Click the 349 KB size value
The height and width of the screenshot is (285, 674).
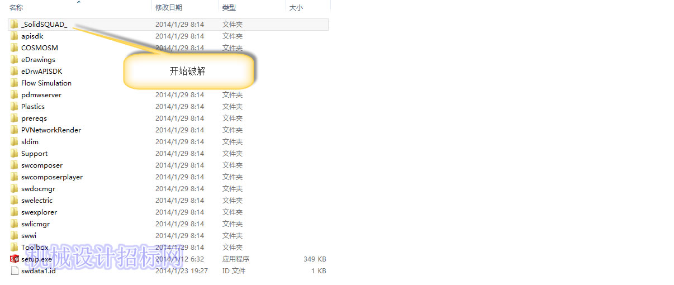[x=315, y=259]
